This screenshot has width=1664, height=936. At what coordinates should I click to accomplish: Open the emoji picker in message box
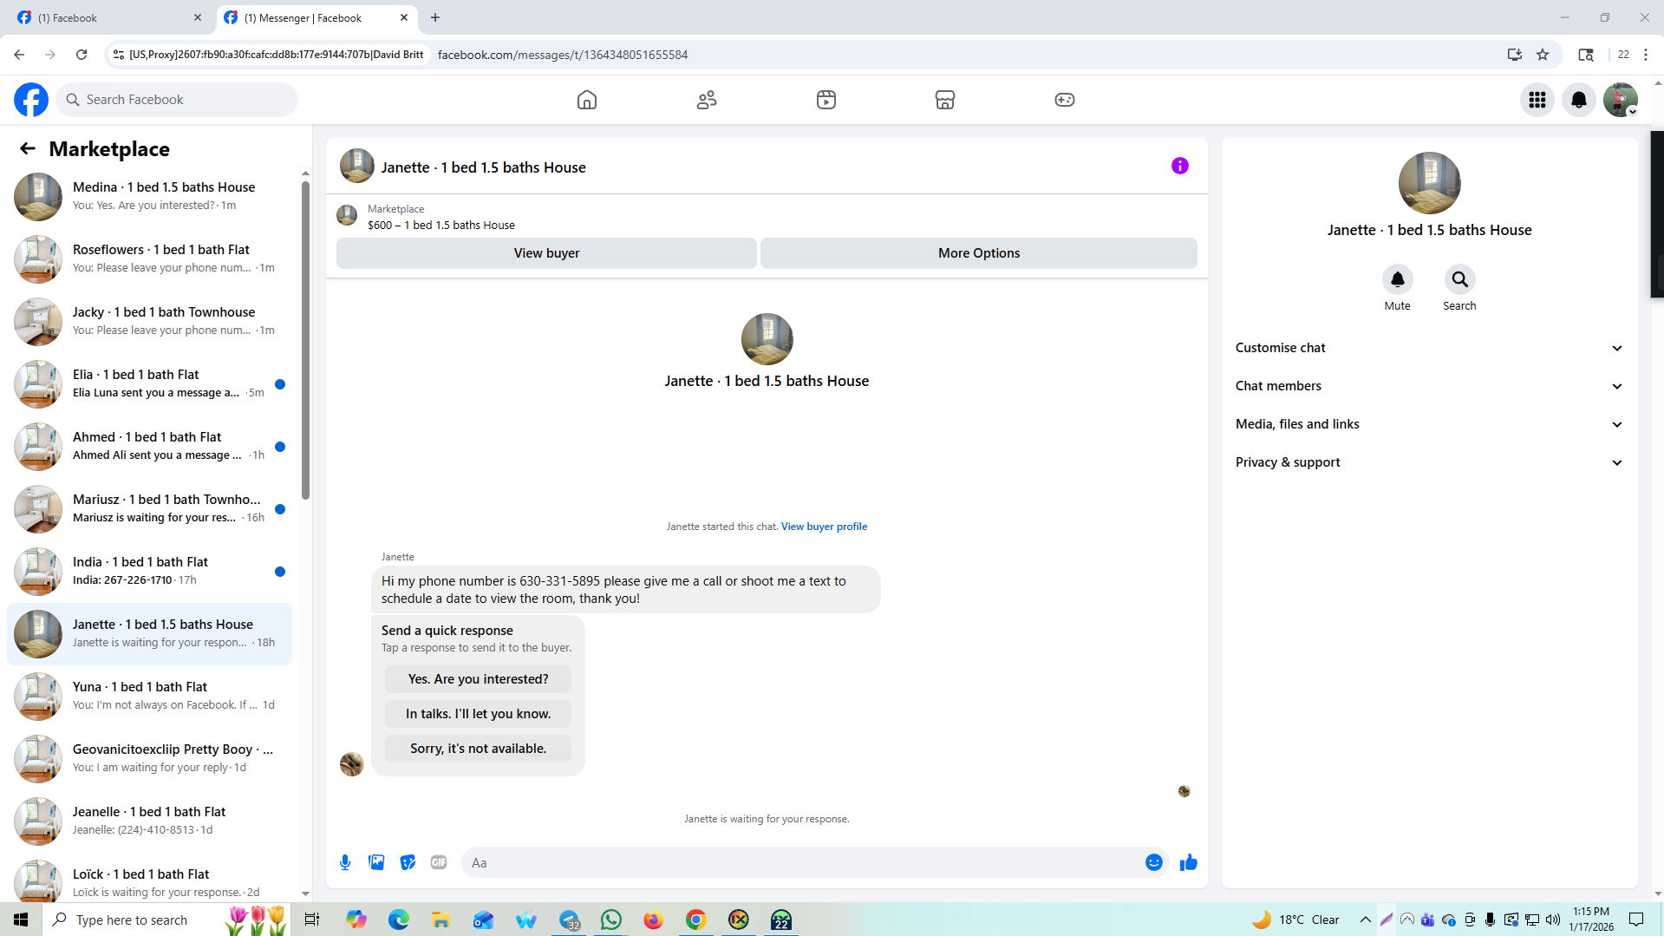(1154, 862)
